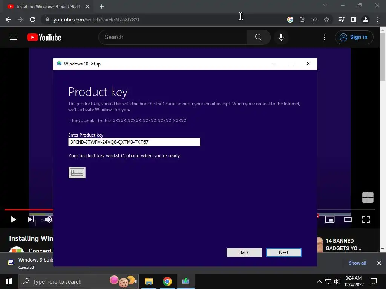Open Chrome three-dot menu
386x289 pixels.
click(x=378, y=20)
